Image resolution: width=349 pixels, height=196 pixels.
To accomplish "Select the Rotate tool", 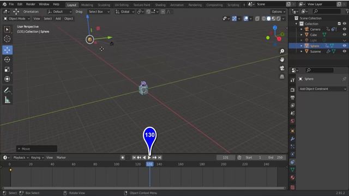I will click(7, 59).
